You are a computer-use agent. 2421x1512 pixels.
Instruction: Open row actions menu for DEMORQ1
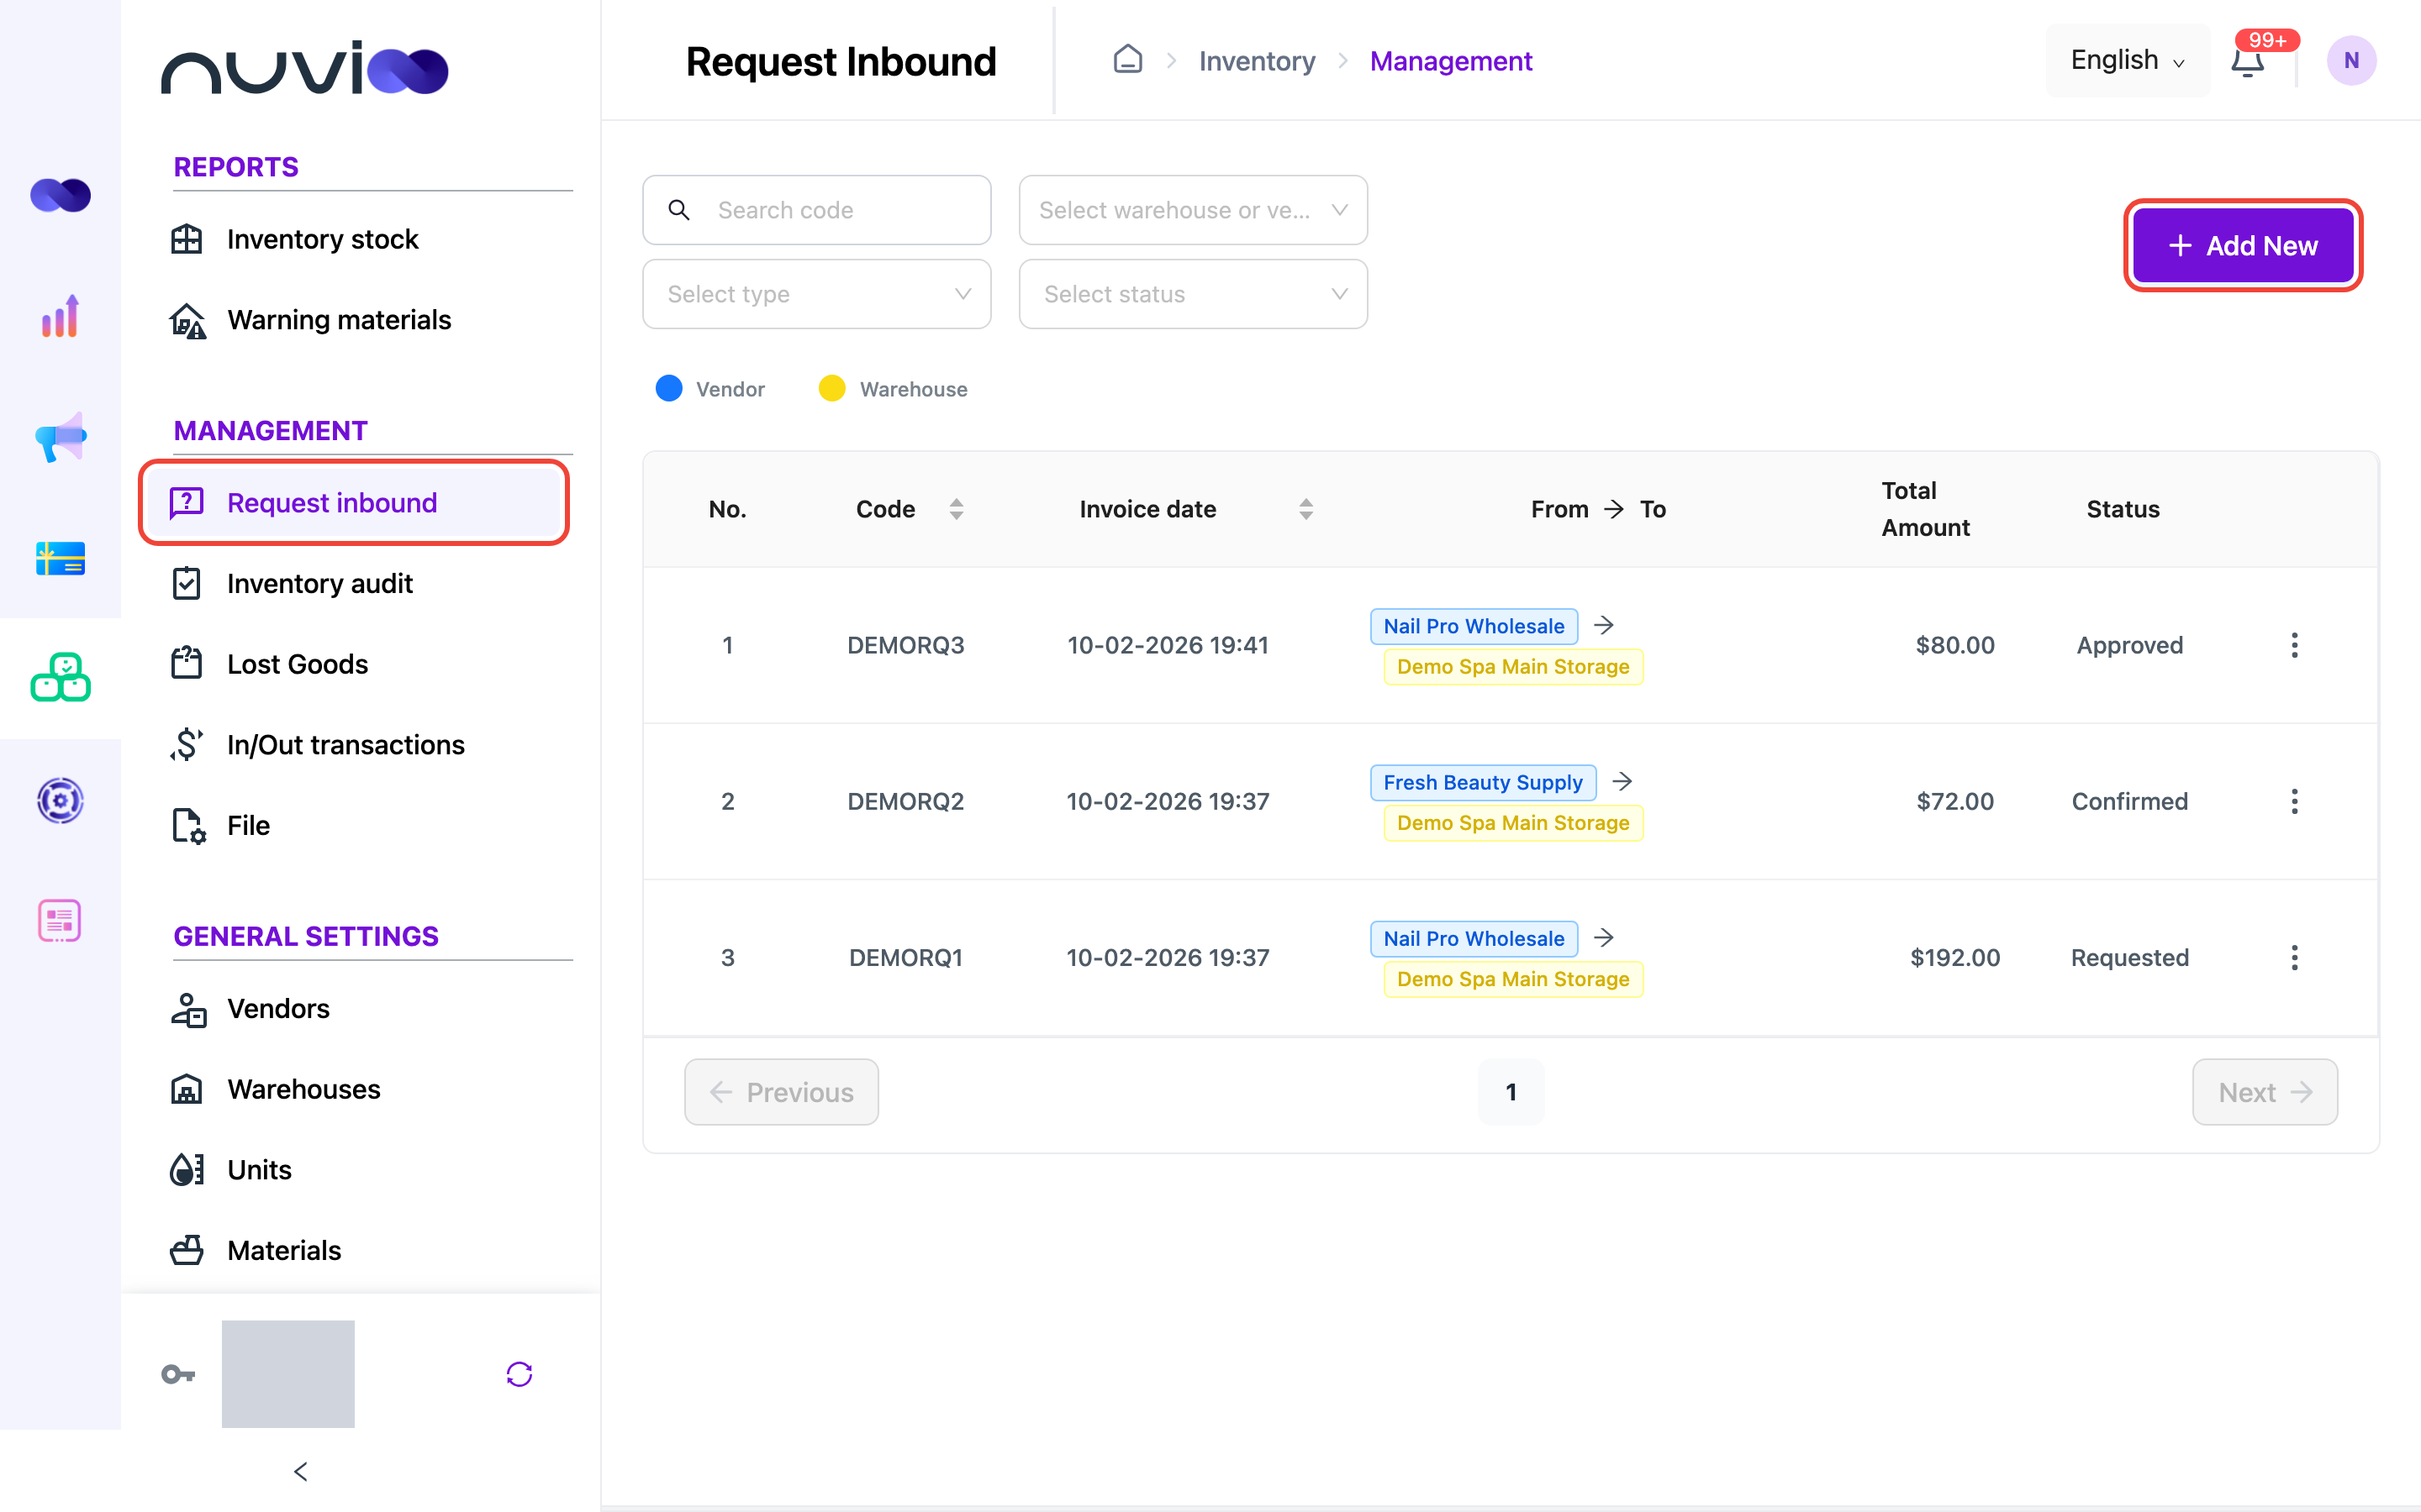coord(2294,957)
